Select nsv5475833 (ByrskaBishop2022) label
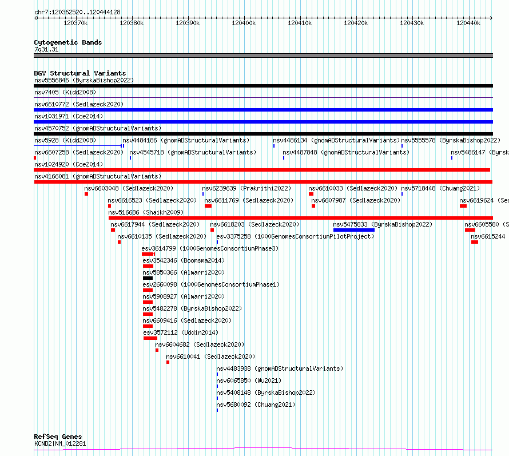The width and height of the screenshot is (509, 456). point(383,224)
